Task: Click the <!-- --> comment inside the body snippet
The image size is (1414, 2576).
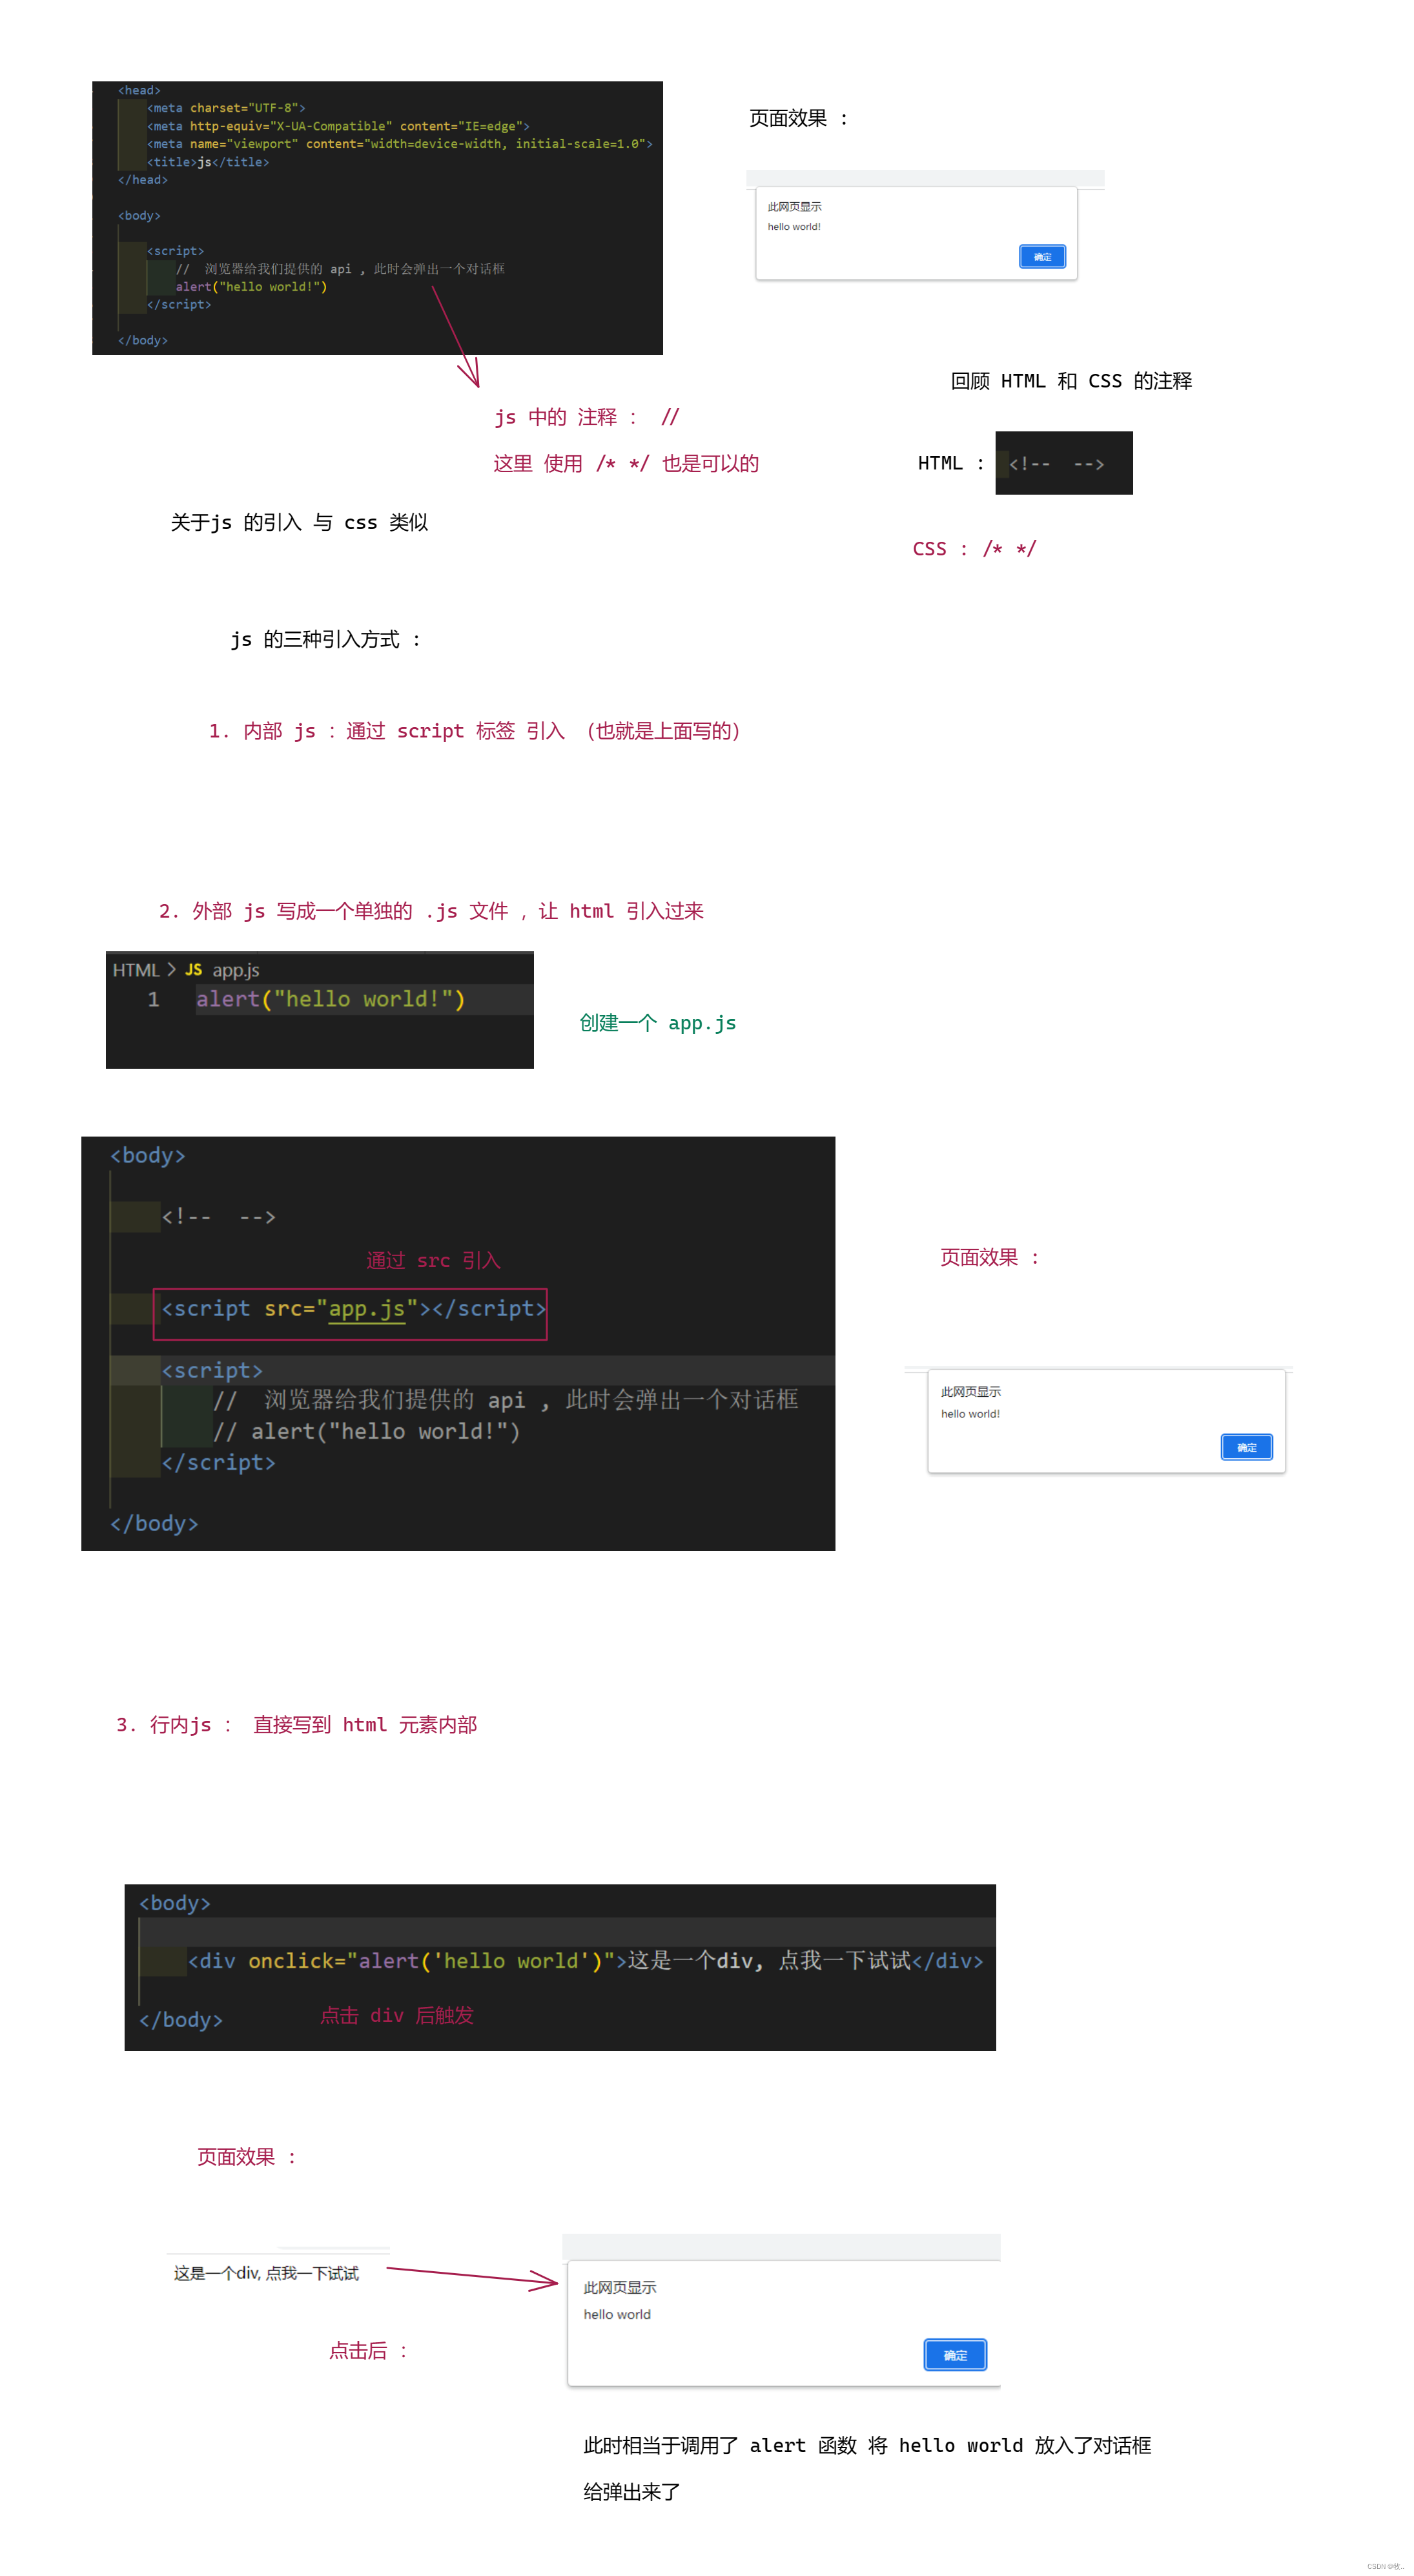Action: click(x=218, y=1217)
